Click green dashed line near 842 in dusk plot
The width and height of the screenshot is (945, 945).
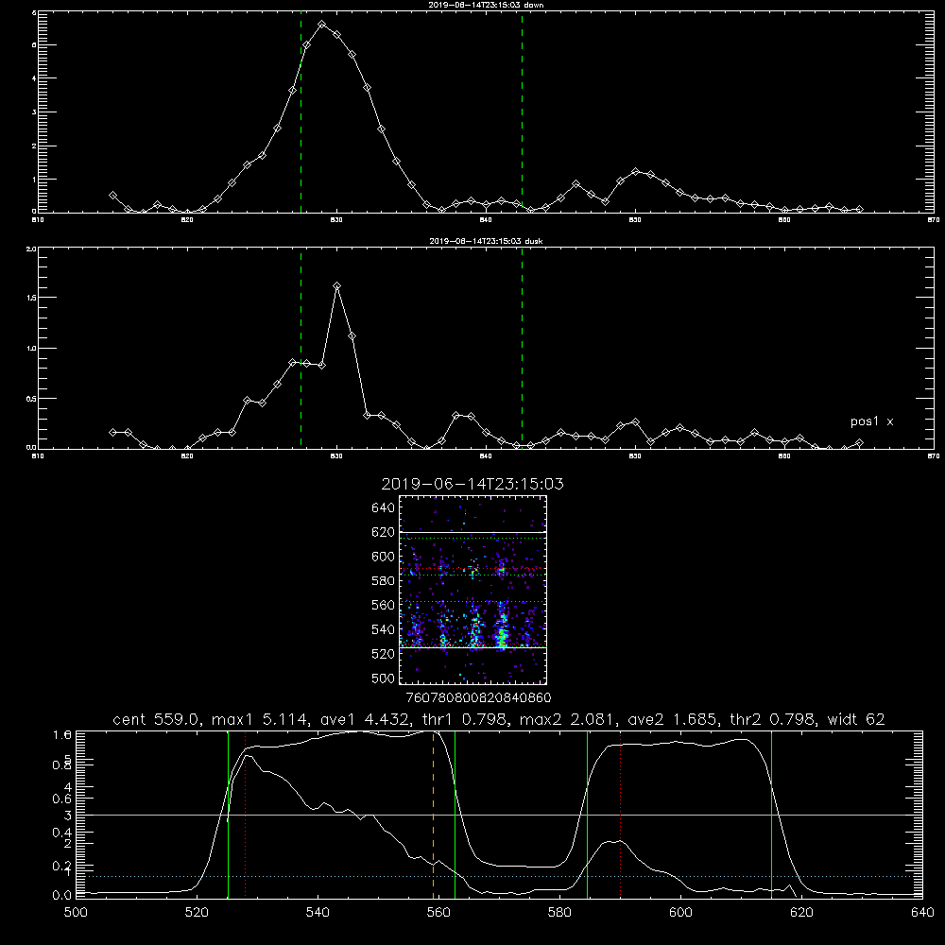click(522, 350)
